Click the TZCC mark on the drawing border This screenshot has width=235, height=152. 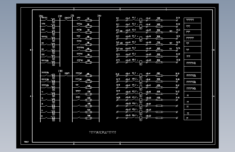[26, 142]
